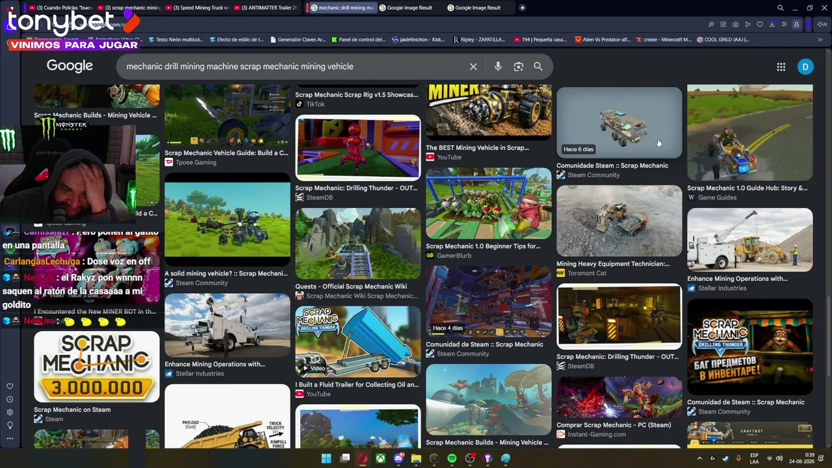
Task: Open the 'Scrap Mechanic 3.000.000' Steam image
Action: click(97, 367)
